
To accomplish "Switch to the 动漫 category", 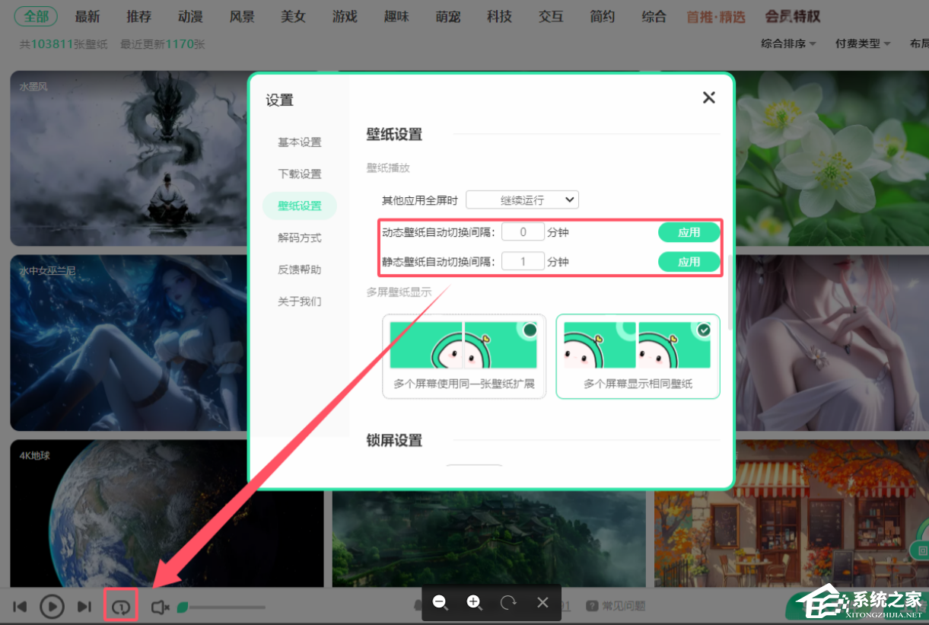I will 190,17.
